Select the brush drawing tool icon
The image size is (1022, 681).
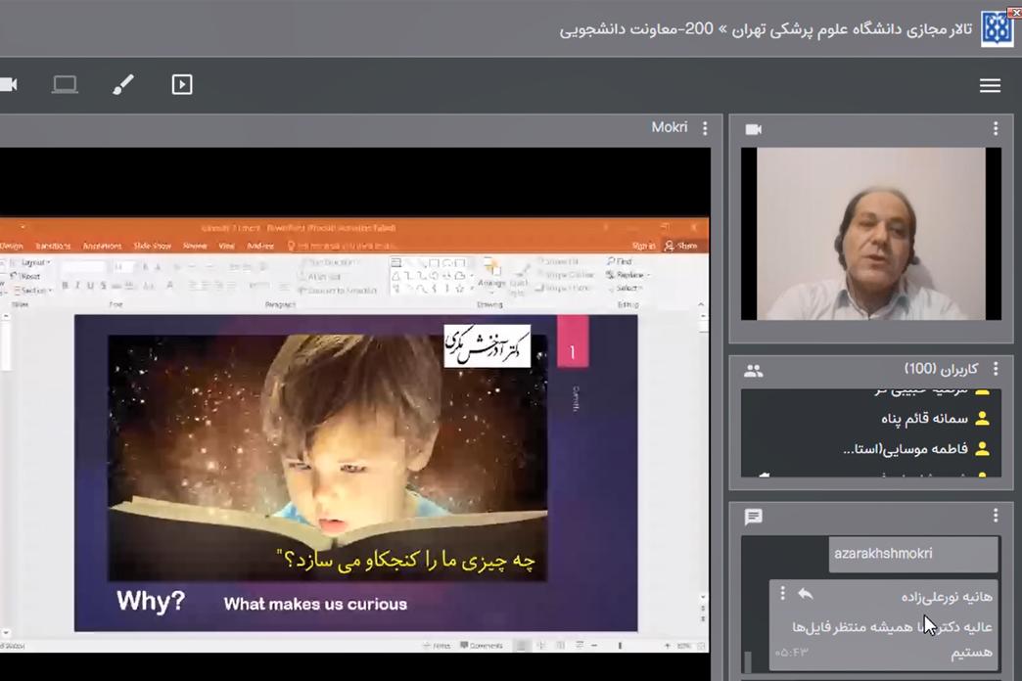[123, 85]
